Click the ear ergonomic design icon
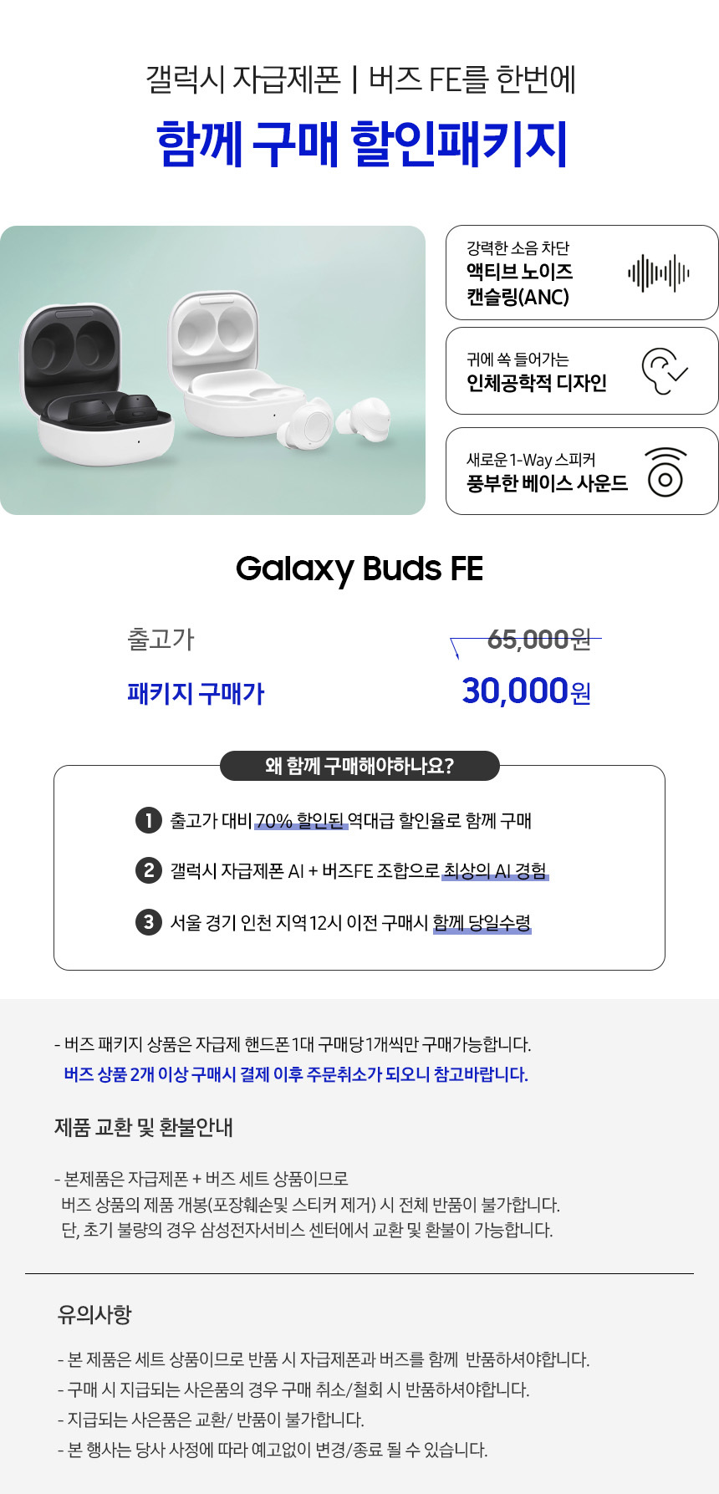 [x=665, y=371]
